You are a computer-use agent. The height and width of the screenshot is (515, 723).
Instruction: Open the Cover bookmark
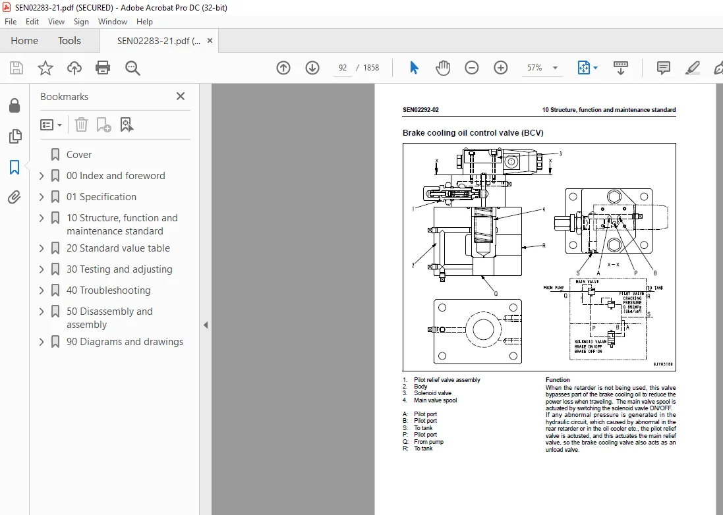point(79,155)
